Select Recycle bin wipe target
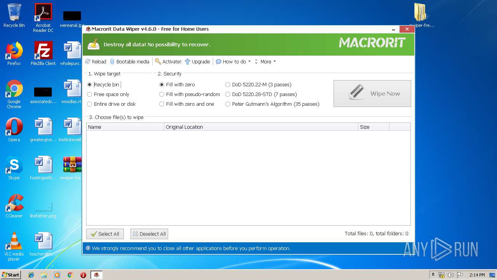The width and height of the screenshot is (497, 280). point(103,84)
